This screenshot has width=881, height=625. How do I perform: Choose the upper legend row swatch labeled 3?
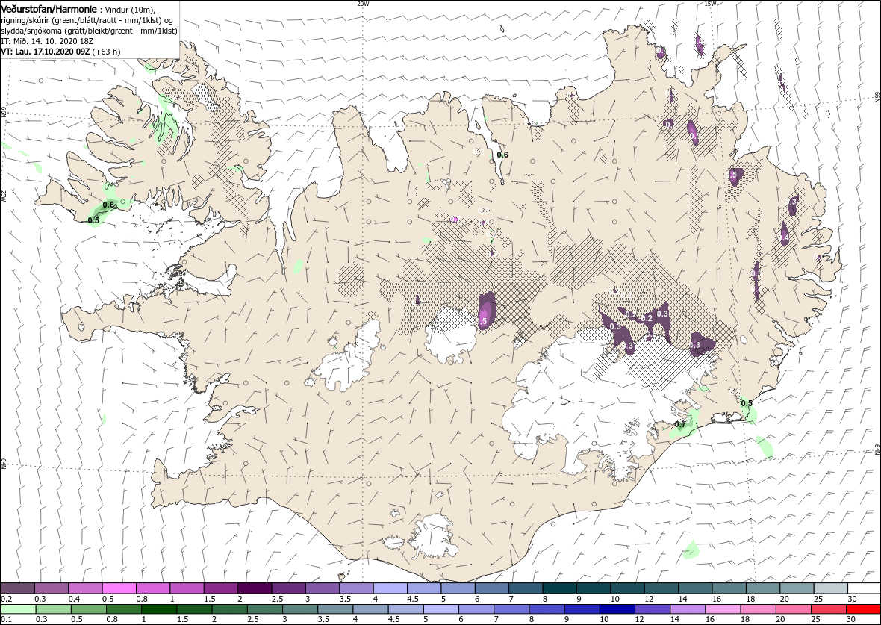coord(323,588)
